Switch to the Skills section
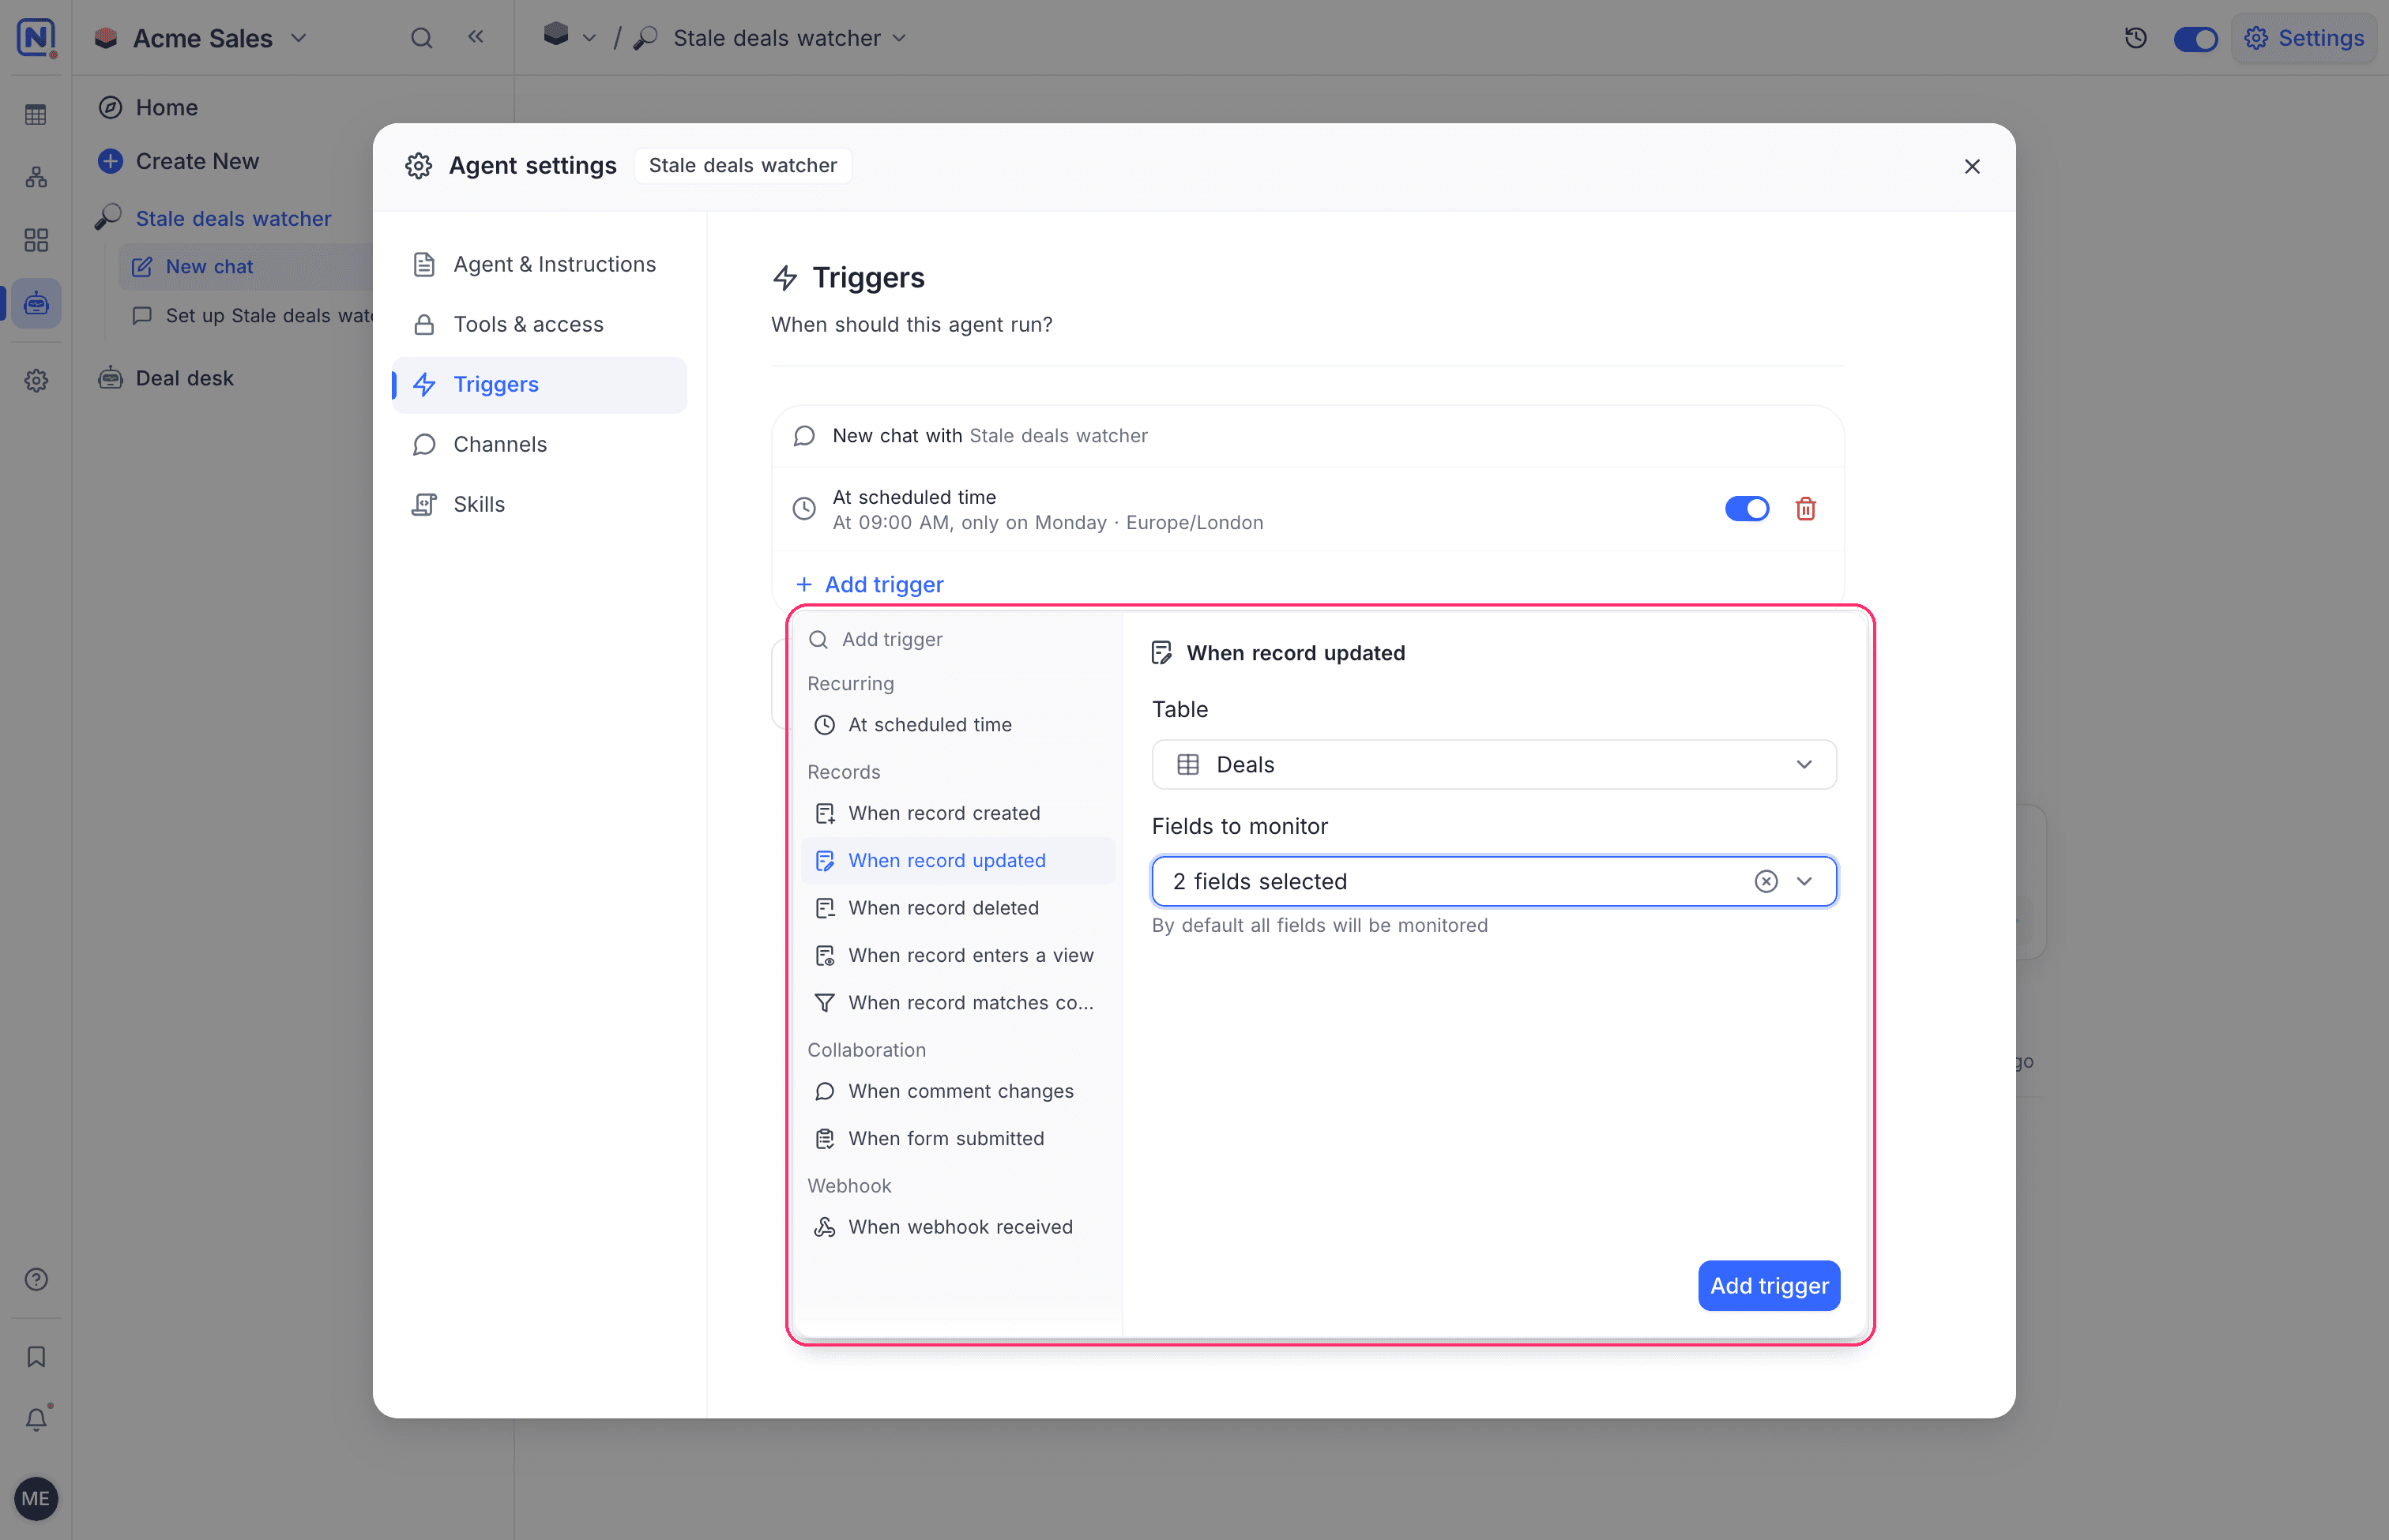The image size is (2389, 1540). coord(540,505)
